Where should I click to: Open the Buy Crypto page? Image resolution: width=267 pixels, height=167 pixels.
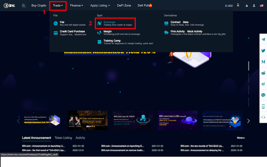tap(39, 6)
